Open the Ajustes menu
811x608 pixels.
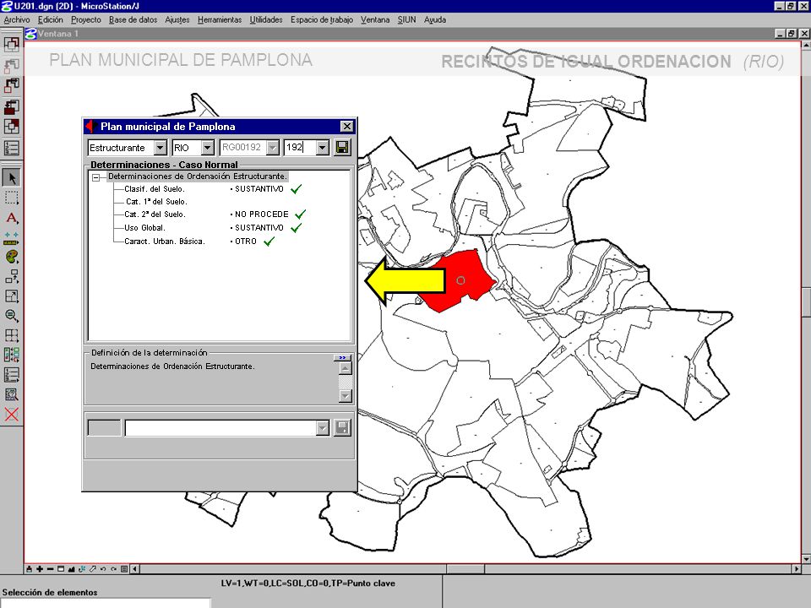tap(177, 19)
